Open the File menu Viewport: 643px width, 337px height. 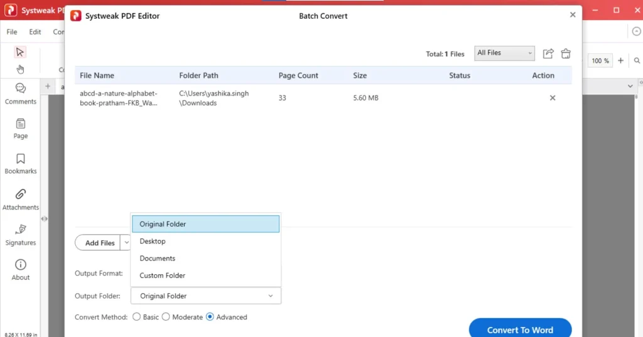click(12, 32)
